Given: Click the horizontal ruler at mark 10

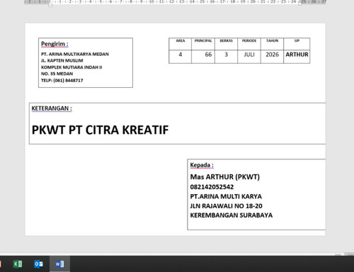Looking at the screenshot, I should tap(152, 2).
